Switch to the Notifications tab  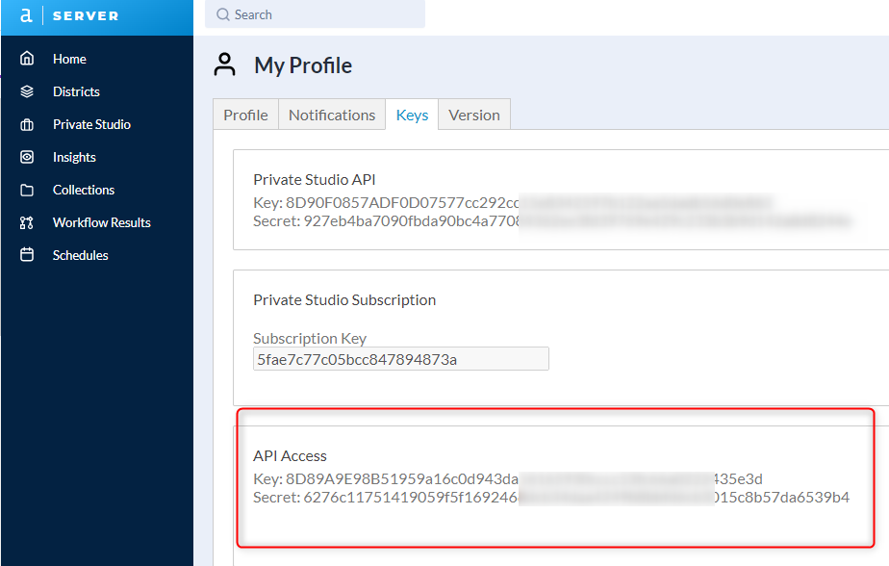(x=332, y=115)
